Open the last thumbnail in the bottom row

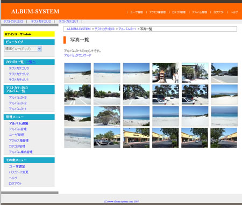click(x=224, y=138)
